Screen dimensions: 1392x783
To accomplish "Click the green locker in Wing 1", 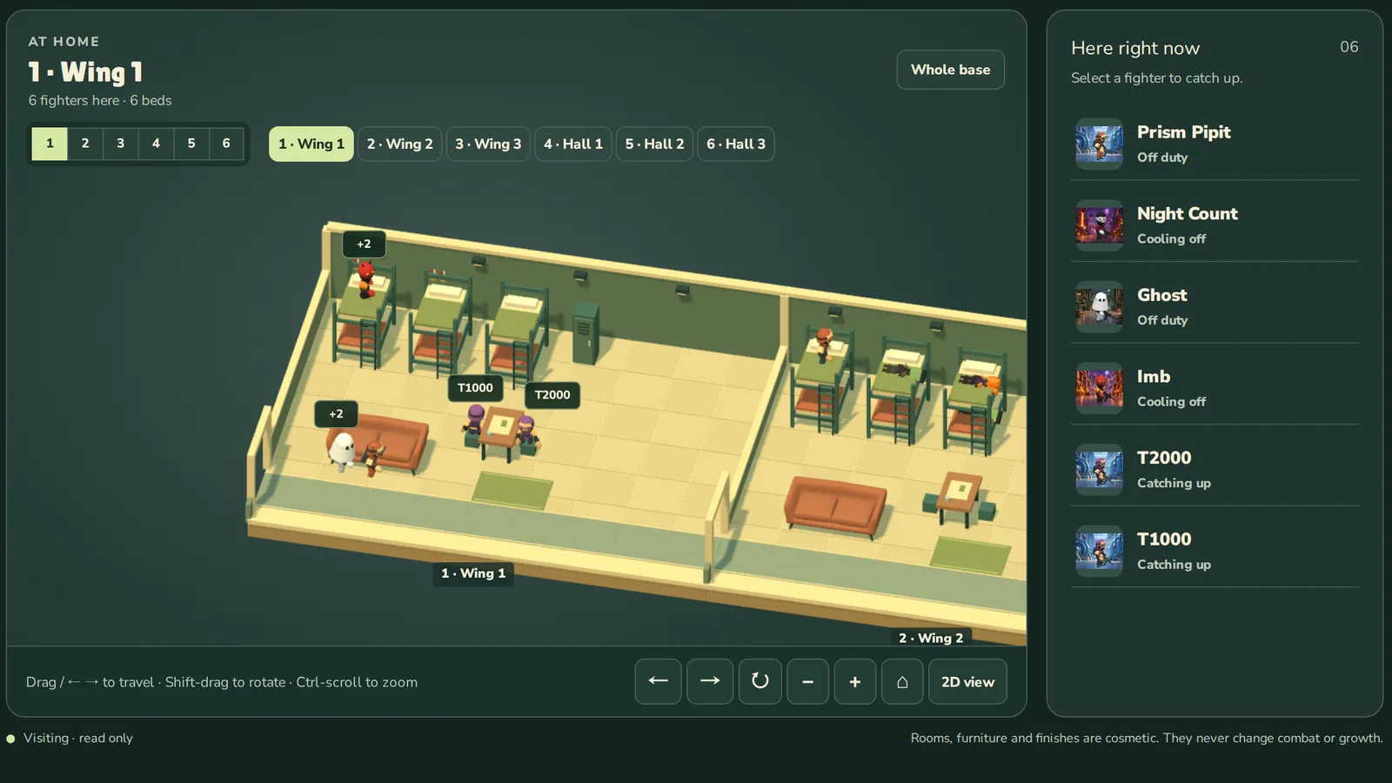I will [x=586, y=333].
